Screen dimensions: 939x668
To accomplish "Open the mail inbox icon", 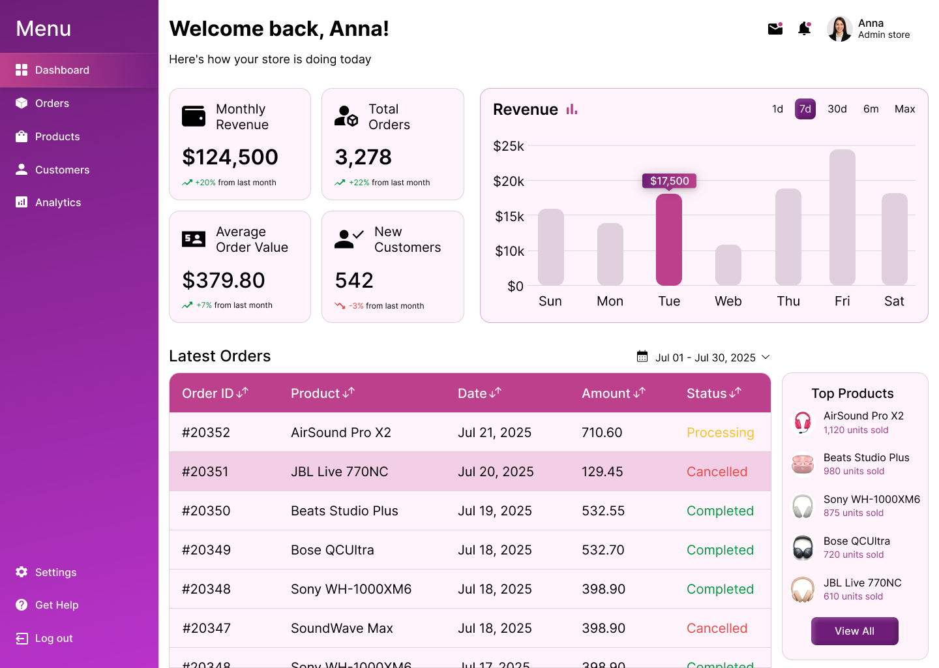I will click(775, 29).
